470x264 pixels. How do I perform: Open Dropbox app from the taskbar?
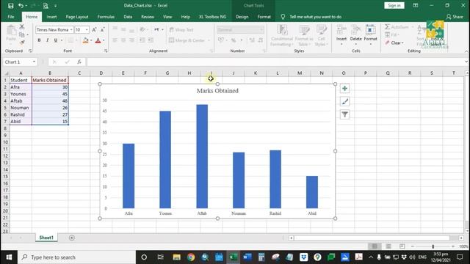[x=303, y=257]
